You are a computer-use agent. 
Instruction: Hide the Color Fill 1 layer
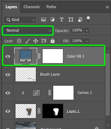click(x=8, y=56)
